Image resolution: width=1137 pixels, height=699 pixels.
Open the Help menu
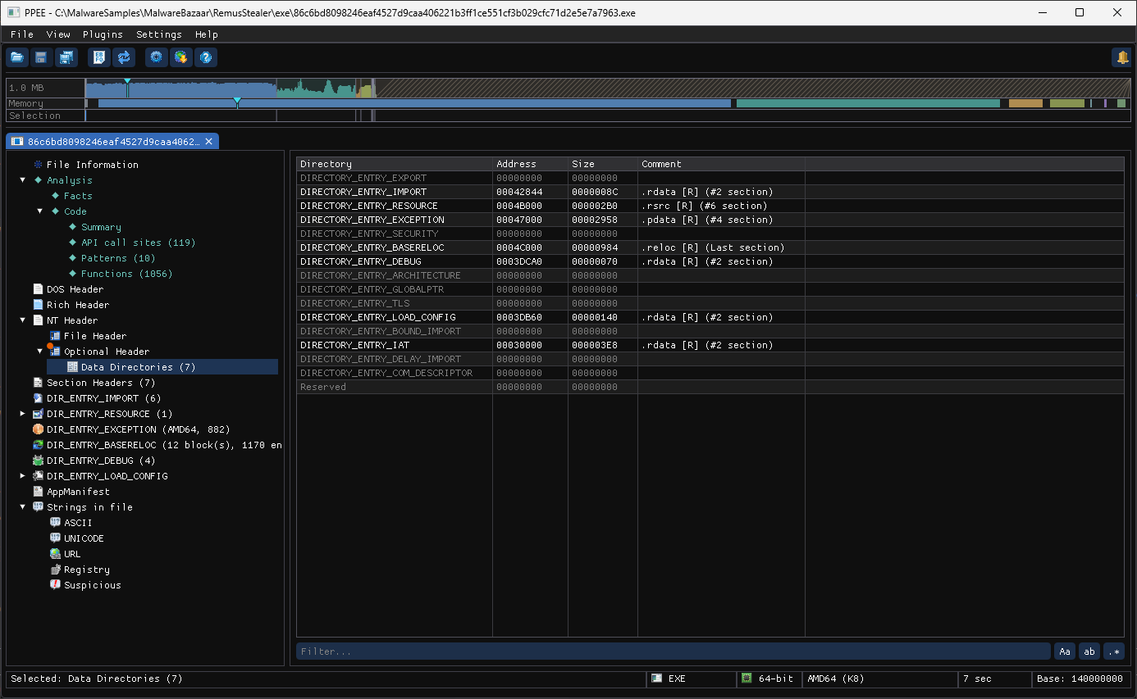coord(207,34)
